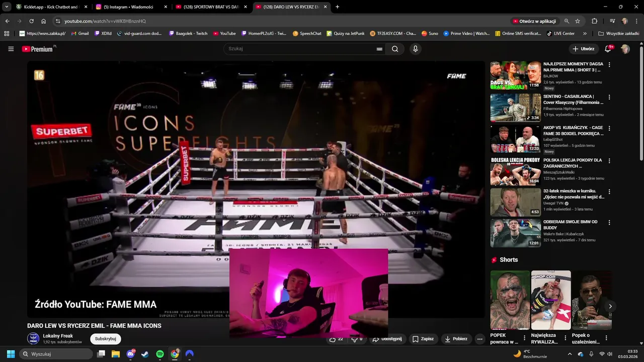Focus the YouTube Szukaj search field
This screenshot has height=362, width=644.
[305, 49]
